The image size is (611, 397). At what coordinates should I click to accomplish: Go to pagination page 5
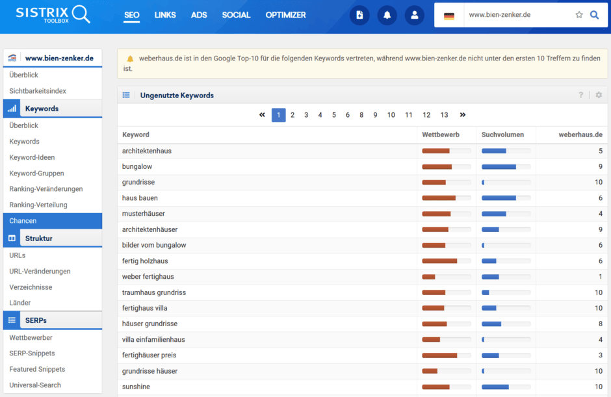(x=334, y=115)
